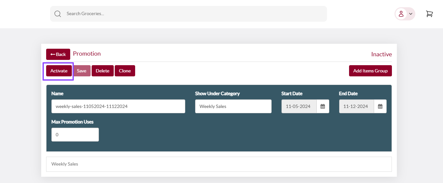Viewport: 443px width, 183px height.
Task: Click the search magnifier icon
Action: (58, 14)
